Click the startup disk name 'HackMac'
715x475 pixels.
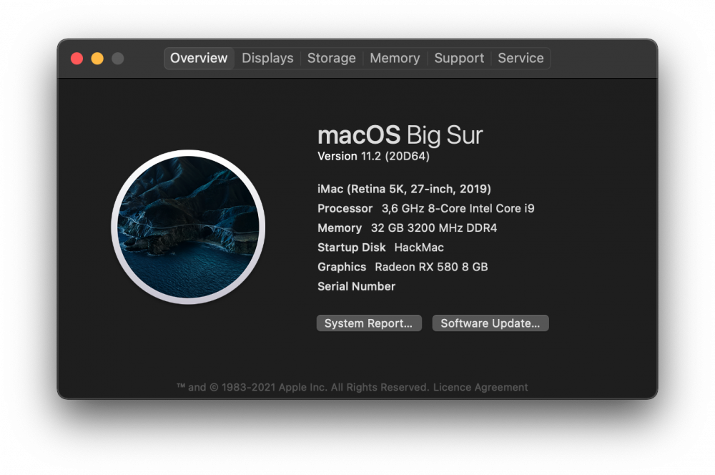pos(419,248)
